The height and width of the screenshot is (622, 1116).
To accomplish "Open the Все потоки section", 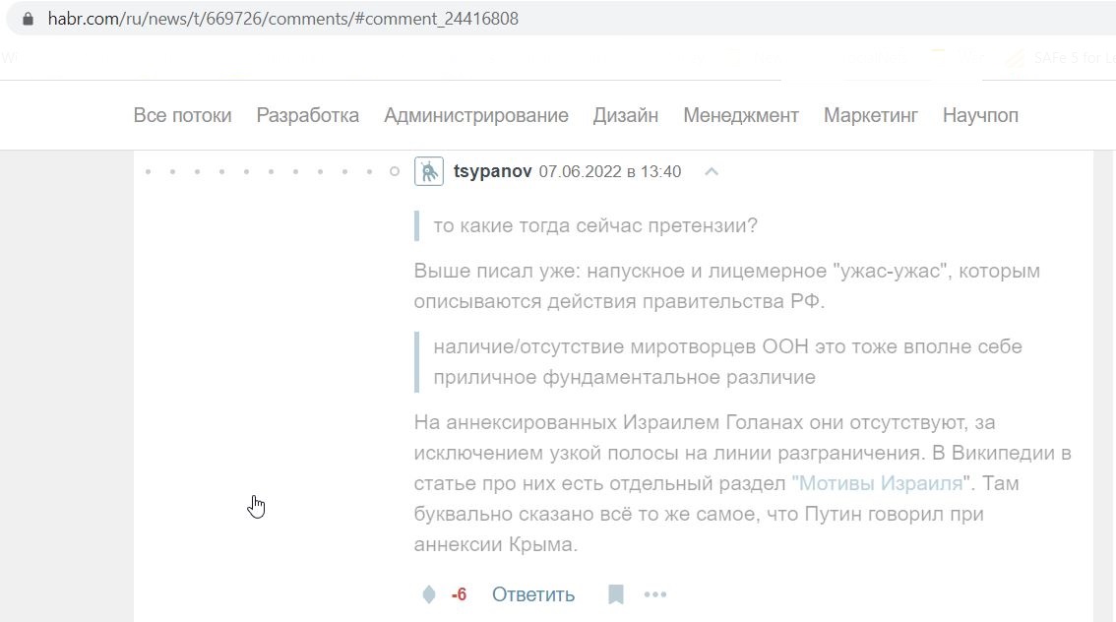I will pyautogui.click(x=182, y=115).
